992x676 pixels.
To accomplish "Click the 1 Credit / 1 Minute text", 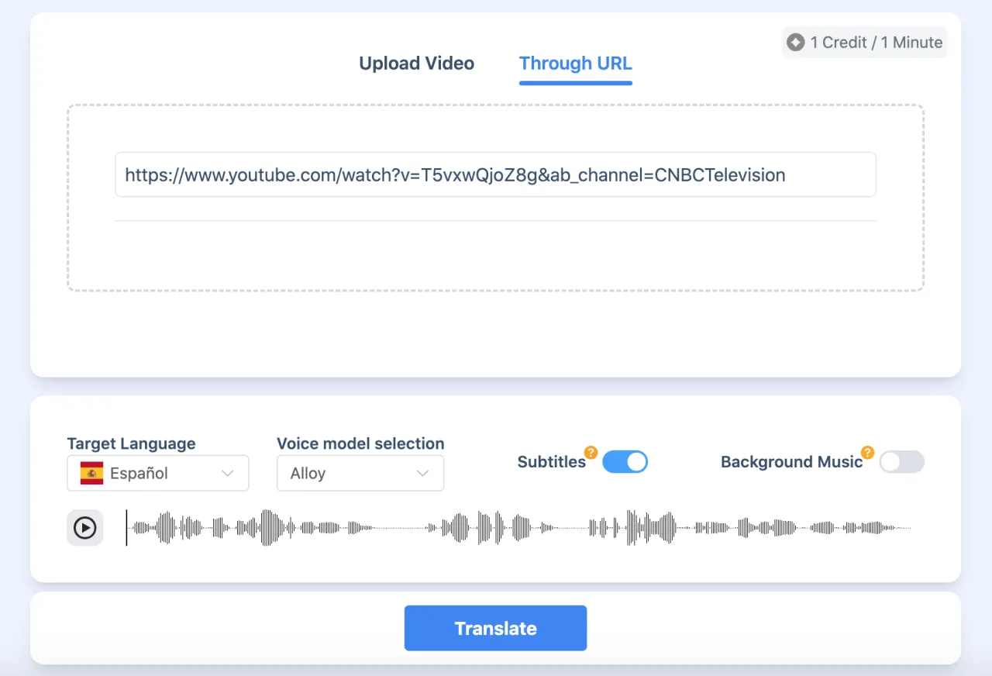I will point(876,43).
